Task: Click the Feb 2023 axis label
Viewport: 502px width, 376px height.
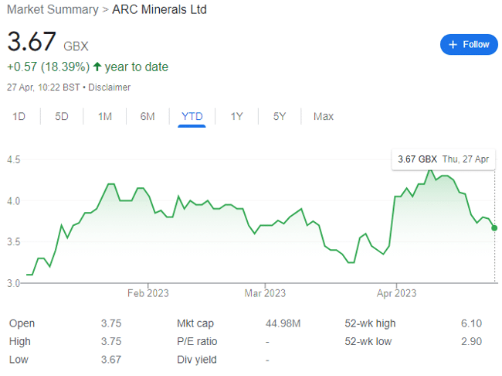Action: (x=148, y=293)
